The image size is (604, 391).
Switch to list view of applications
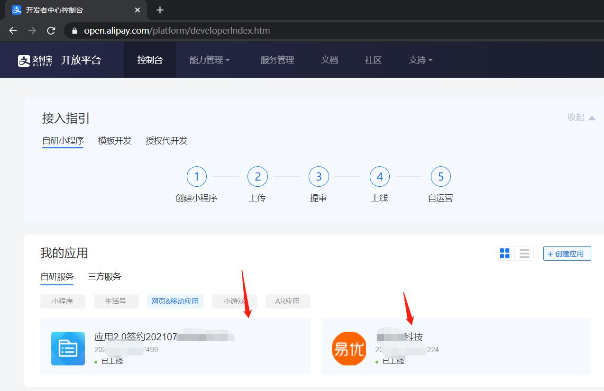point(524,254)
